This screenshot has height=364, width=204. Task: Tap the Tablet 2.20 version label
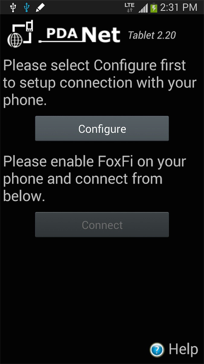[x=152, y=35]
